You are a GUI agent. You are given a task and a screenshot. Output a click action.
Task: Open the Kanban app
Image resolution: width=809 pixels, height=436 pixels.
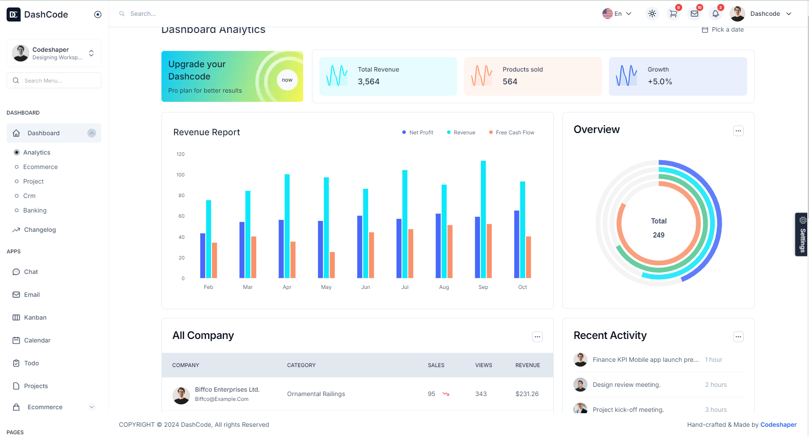click(x=35, y=317)
